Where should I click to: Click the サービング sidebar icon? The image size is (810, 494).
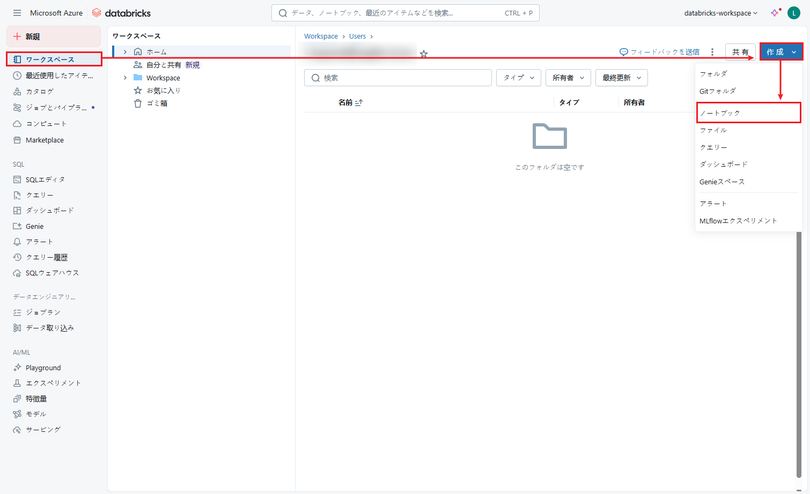17,430
